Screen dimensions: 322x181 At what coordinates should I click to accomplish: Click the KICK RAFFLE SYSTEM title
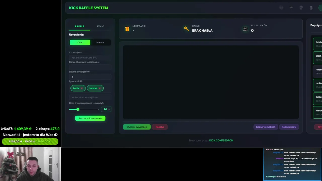(89, 8)
